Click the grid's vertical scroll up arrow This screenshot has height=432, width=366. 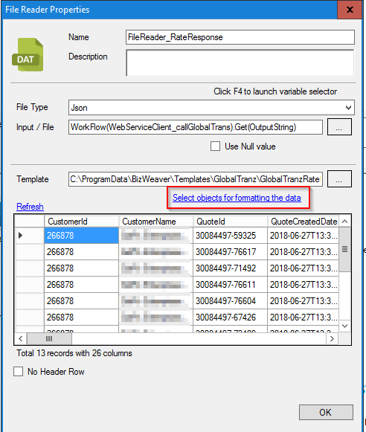[x=344, y=222]
